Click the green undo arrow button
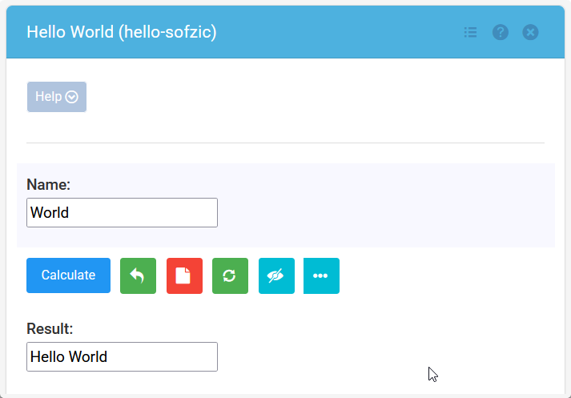The image size is (571, 398). tap(138, 275)
